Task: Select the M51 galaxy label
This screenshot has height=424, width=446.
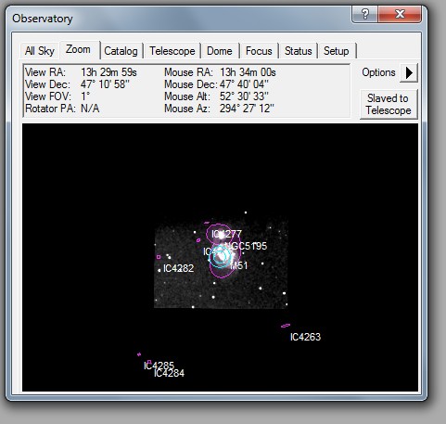Action: tap(239, 265)
